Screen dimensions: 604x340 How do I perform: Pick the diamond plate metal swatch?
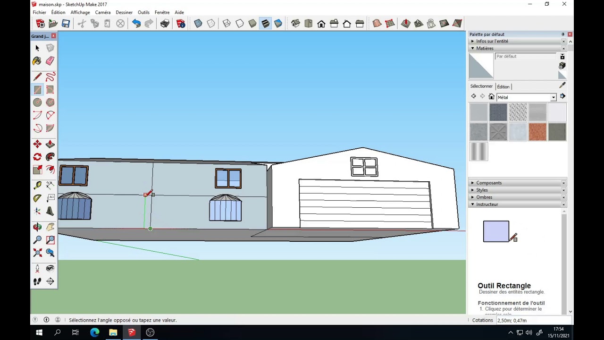click(518, 112)
